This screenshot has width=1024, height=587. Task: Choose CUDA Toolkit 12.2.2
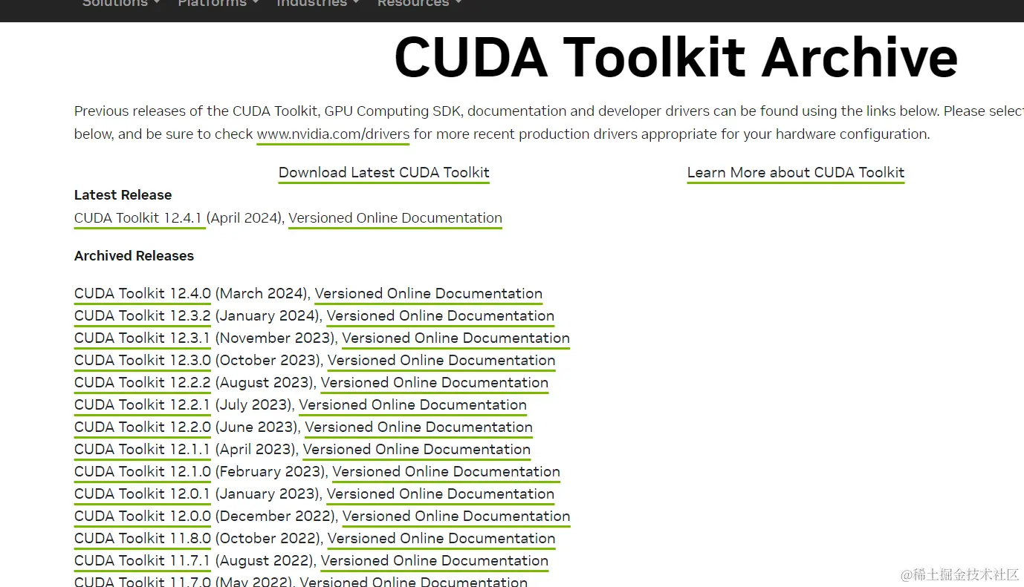point(143,383)
